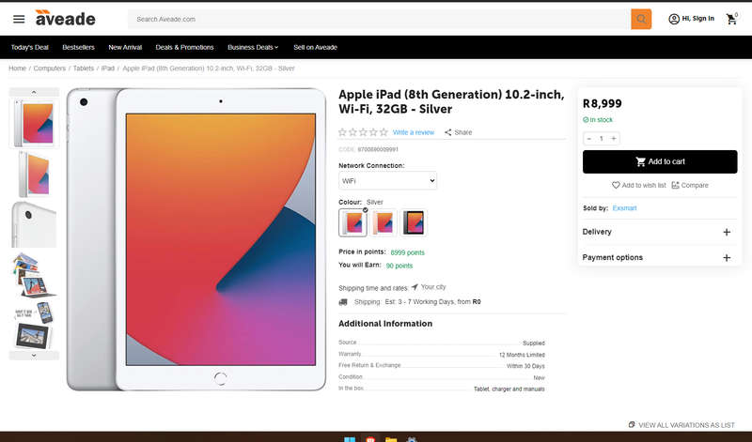Open the Windows Start icon in taskbar
Image resolution: width=752 pixels, height=442 pixels.
pos(350,438)
